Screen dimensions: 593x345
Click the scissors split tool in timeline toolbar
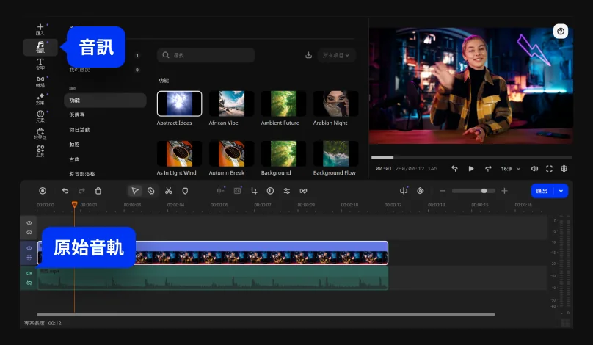(x=168, y=191)
